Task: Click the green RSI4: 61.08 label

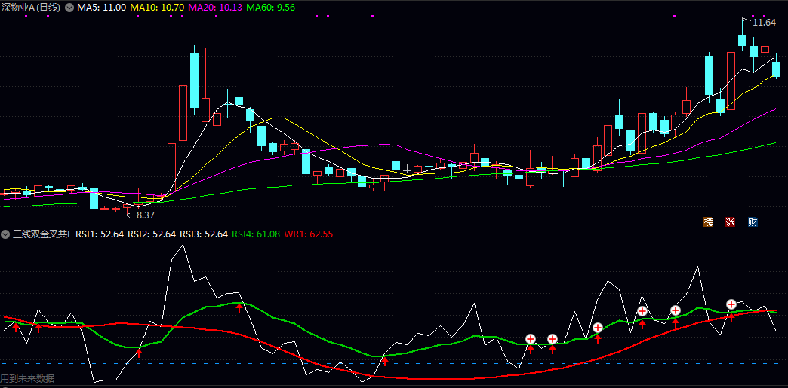Action: click(x=256, y=234)
